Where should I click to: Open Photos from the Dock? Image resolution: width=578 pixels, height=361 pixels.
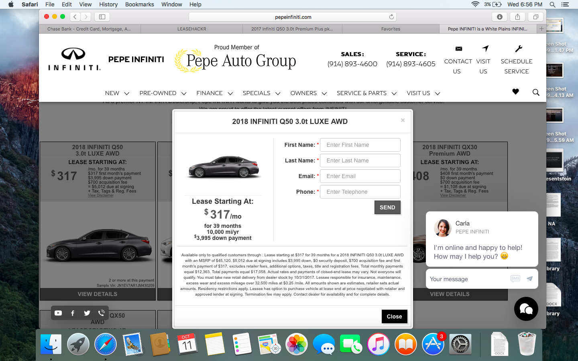297,344
